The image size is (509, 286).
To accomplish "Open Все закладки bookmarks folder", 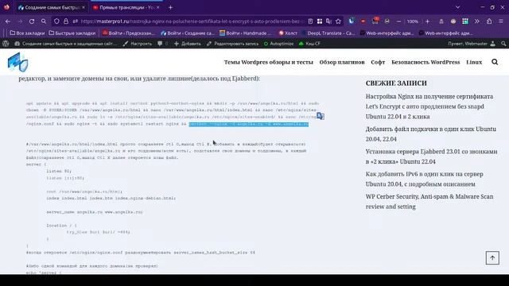I will point(27,33).
